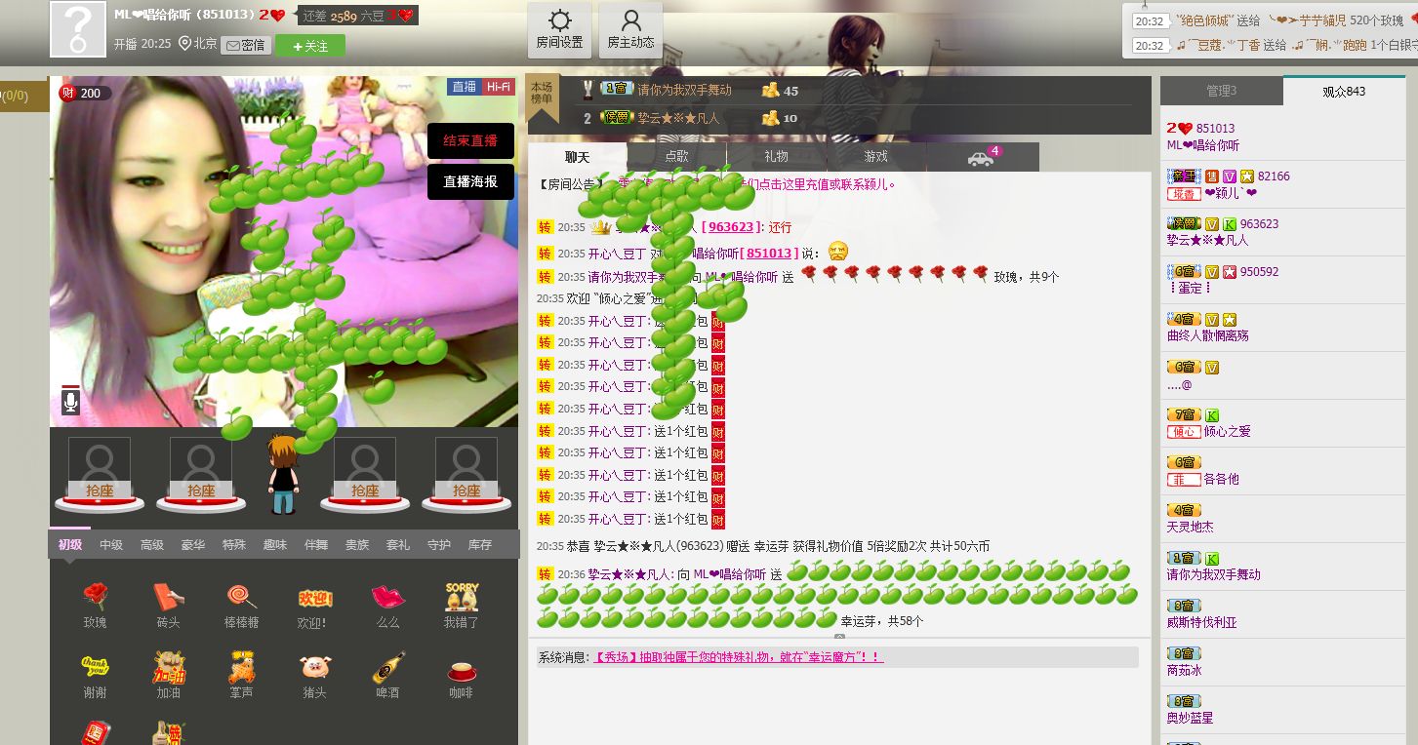Viewport: 1418px width, 745px height.
Task: Click the Coffee (咖啡) gift icon
Action: pos(462,671)
